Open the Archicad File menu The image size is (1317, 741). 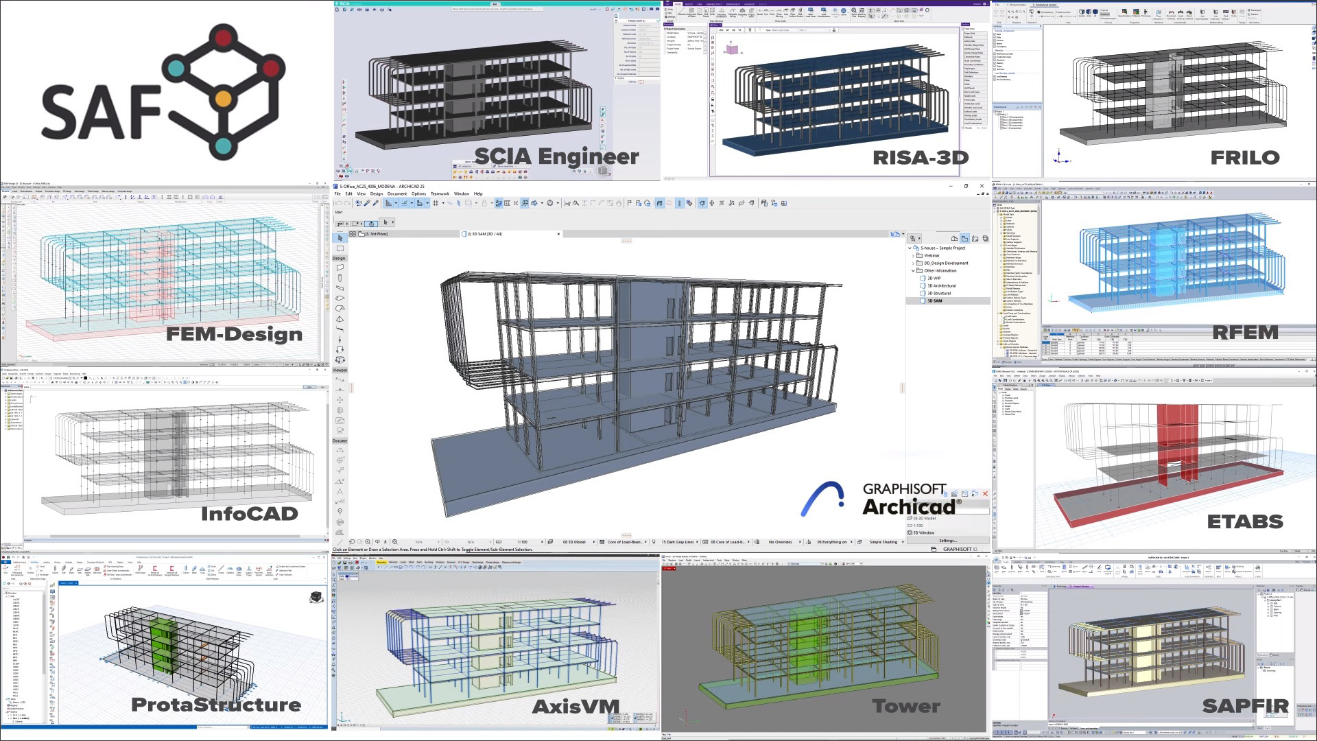(x=337, y=193)
